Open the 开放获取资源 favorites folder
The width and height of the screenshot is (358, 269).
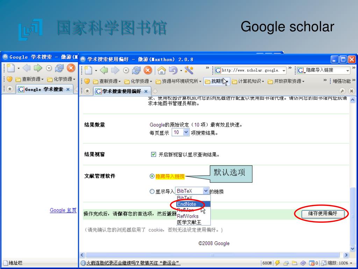coord(286,81)
